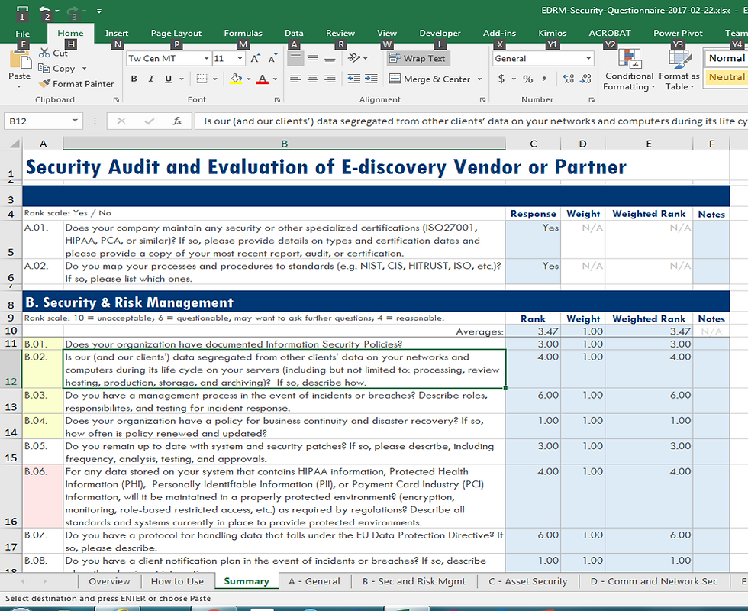Screen dimensions: 748x611
Task: Click the Copy icon
Action: tap(44, 68)
